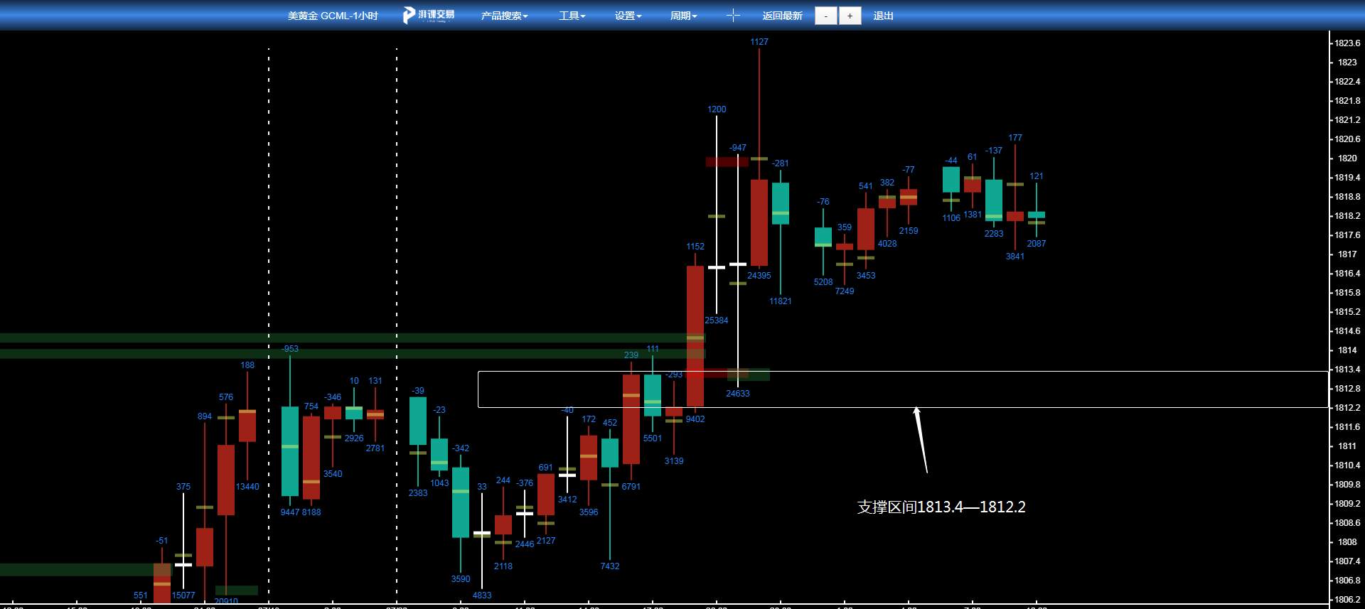
Task: Click 退出 to exit
Action: [x=883, y=16]
